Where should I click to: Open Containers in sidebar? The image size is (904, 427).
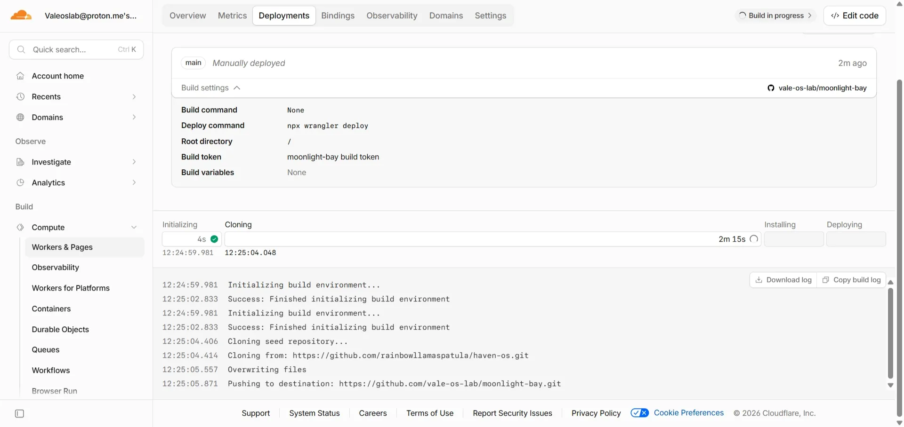(x=51, y=309)
